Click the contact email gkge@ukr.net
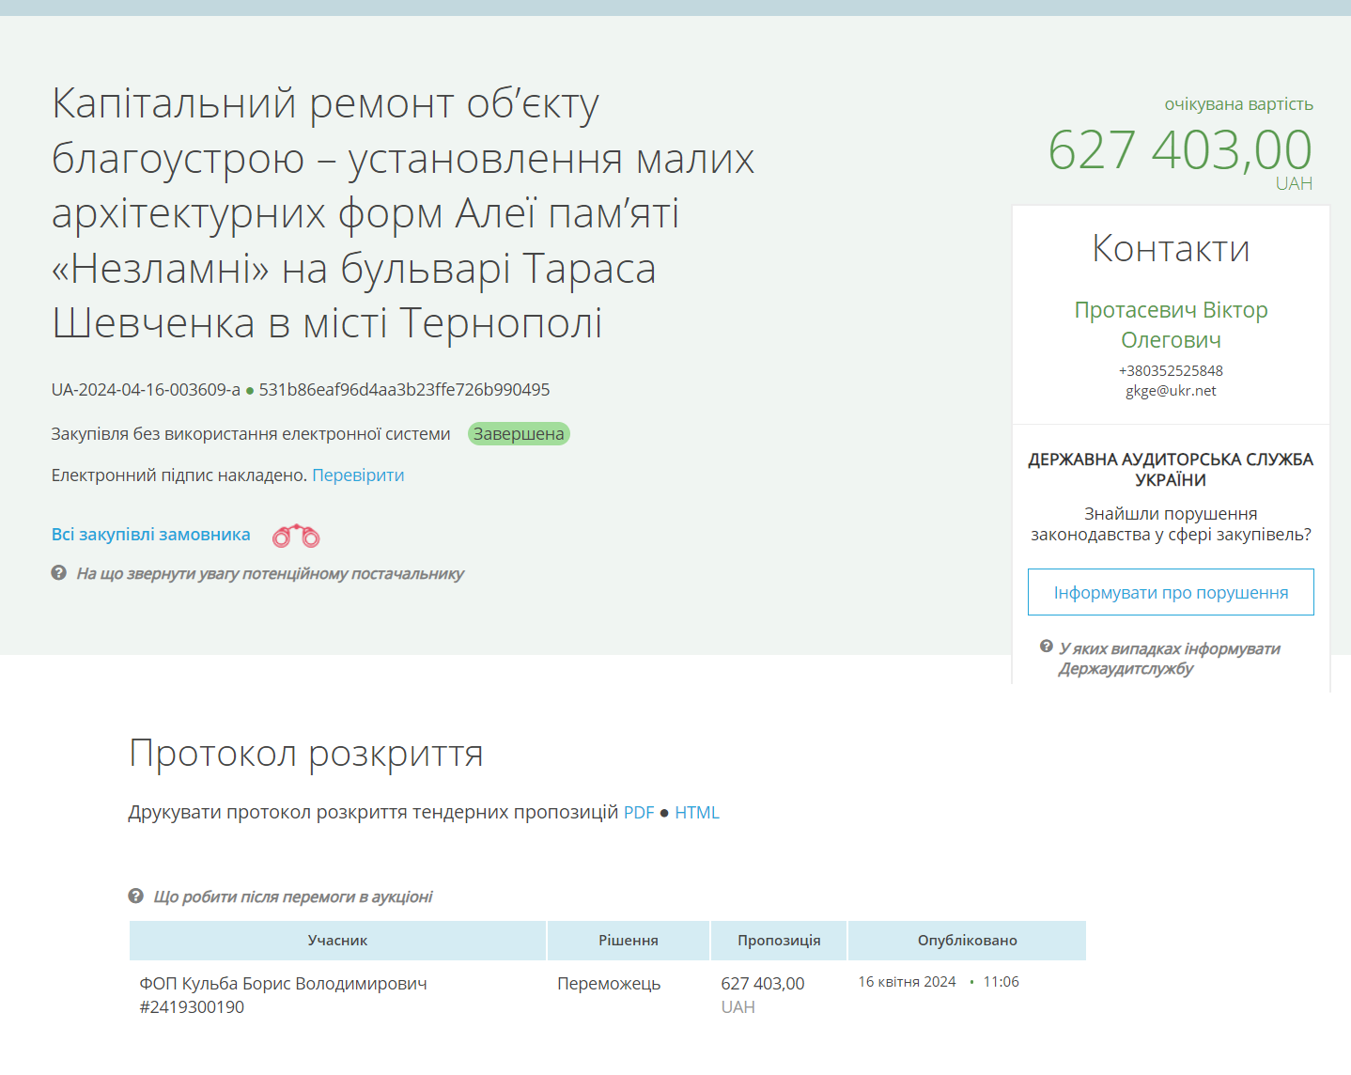Viewport: 1351px width, 1075px height. 1171,391
